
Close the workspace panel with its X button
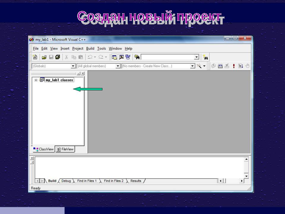83,73
